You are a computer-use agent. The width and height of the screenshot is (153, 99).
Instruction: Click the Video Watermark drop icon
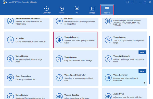point(108,59)
